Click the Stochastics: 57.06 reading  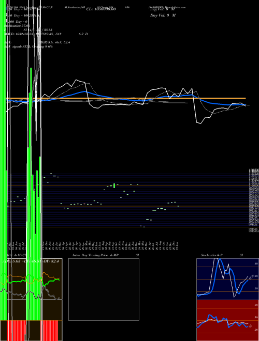coord(17,26)
